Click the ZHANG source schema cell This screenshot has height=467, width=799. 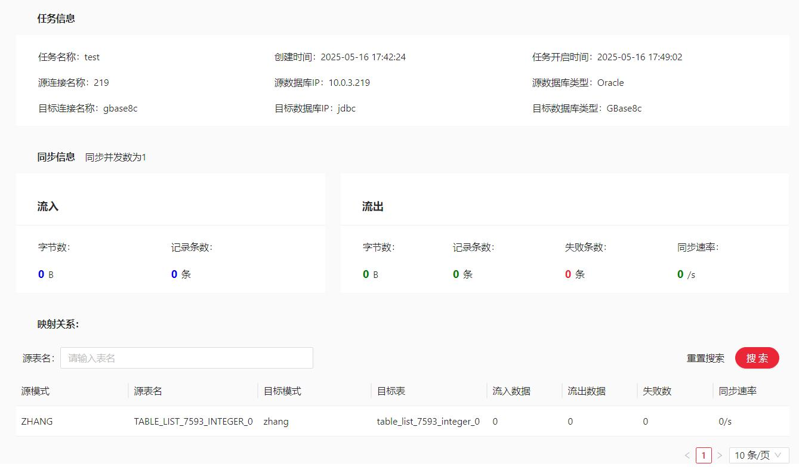(37, 421)
